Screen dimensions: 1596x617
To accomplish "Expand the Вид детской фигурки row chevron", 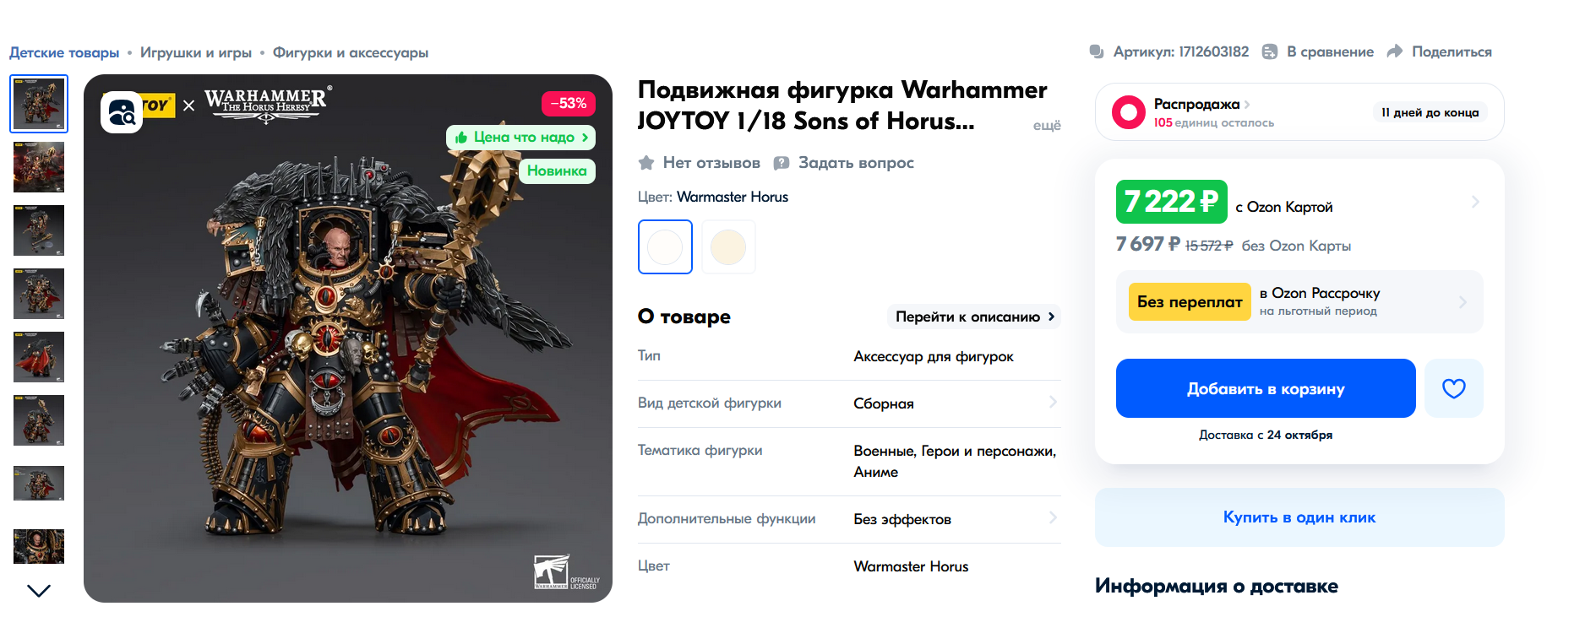I will pos(1053,402).
